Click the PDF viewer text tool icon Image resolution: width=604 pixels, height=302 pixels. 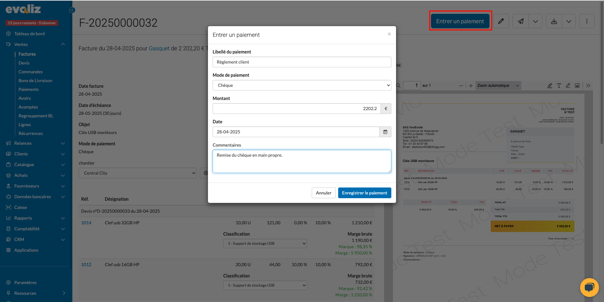[x=559, y=86]
